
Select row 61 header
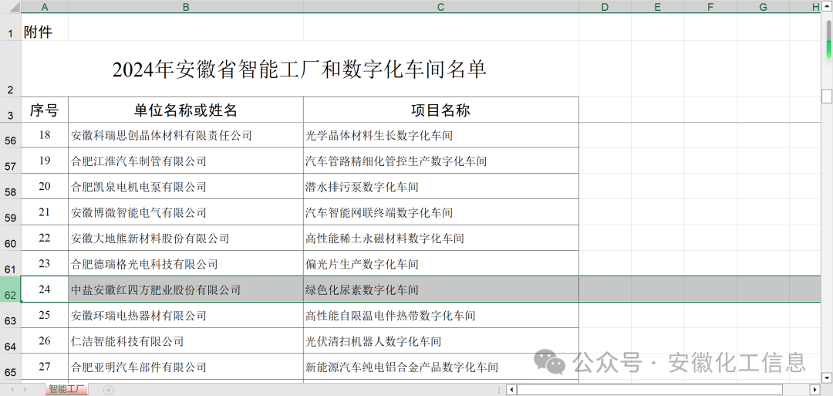click(11, 264)
